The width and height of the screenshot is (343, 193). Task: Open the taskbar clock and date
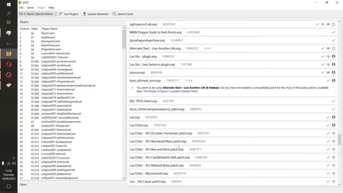point(9,175)
